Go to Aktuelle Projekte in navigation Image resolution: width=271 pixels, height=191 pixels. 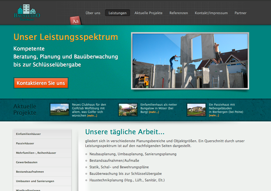[x=149, y=13]
